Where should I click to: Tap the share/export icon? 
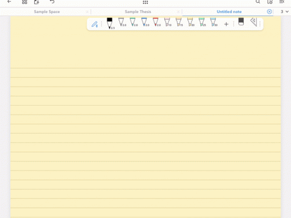tap(37, 2)
